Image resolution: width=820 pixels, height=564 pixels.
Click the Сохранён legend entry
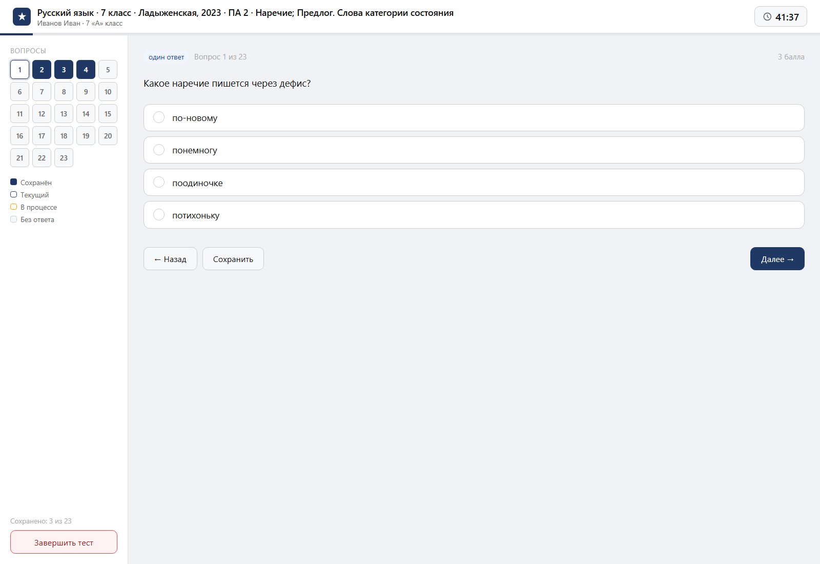(31, 183)
